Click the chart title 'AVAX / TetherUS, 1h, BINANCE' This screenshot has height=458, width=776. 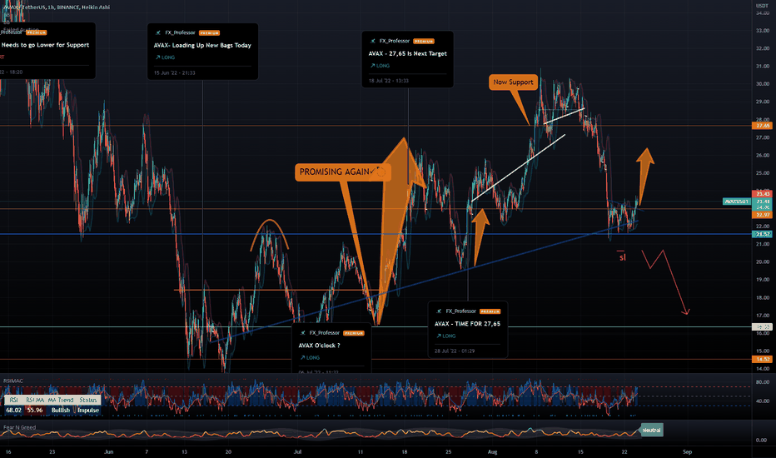click(45, 7)
